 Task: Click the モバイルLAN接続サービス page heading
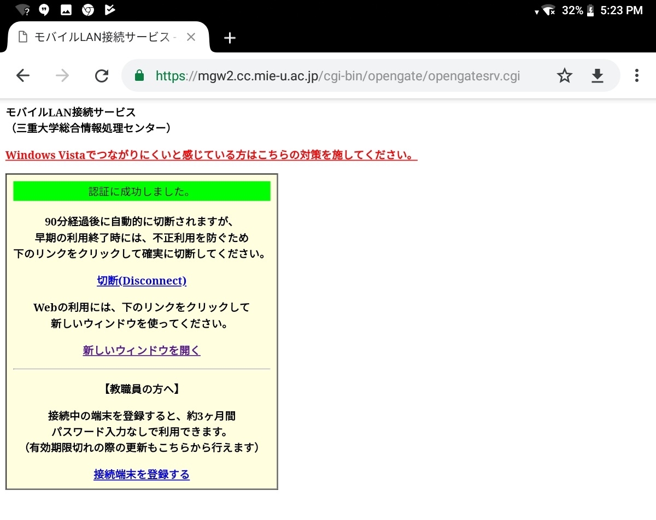point(71,113)
